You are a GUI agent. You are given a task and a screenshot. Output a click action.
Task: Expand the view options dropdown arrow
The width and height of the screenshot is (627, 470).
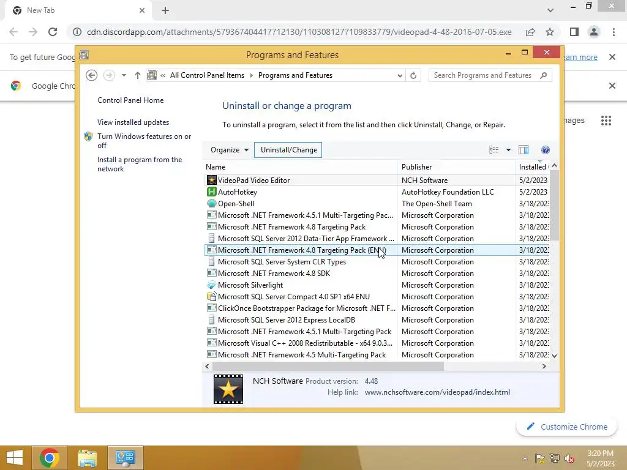(x=508, y=150)
